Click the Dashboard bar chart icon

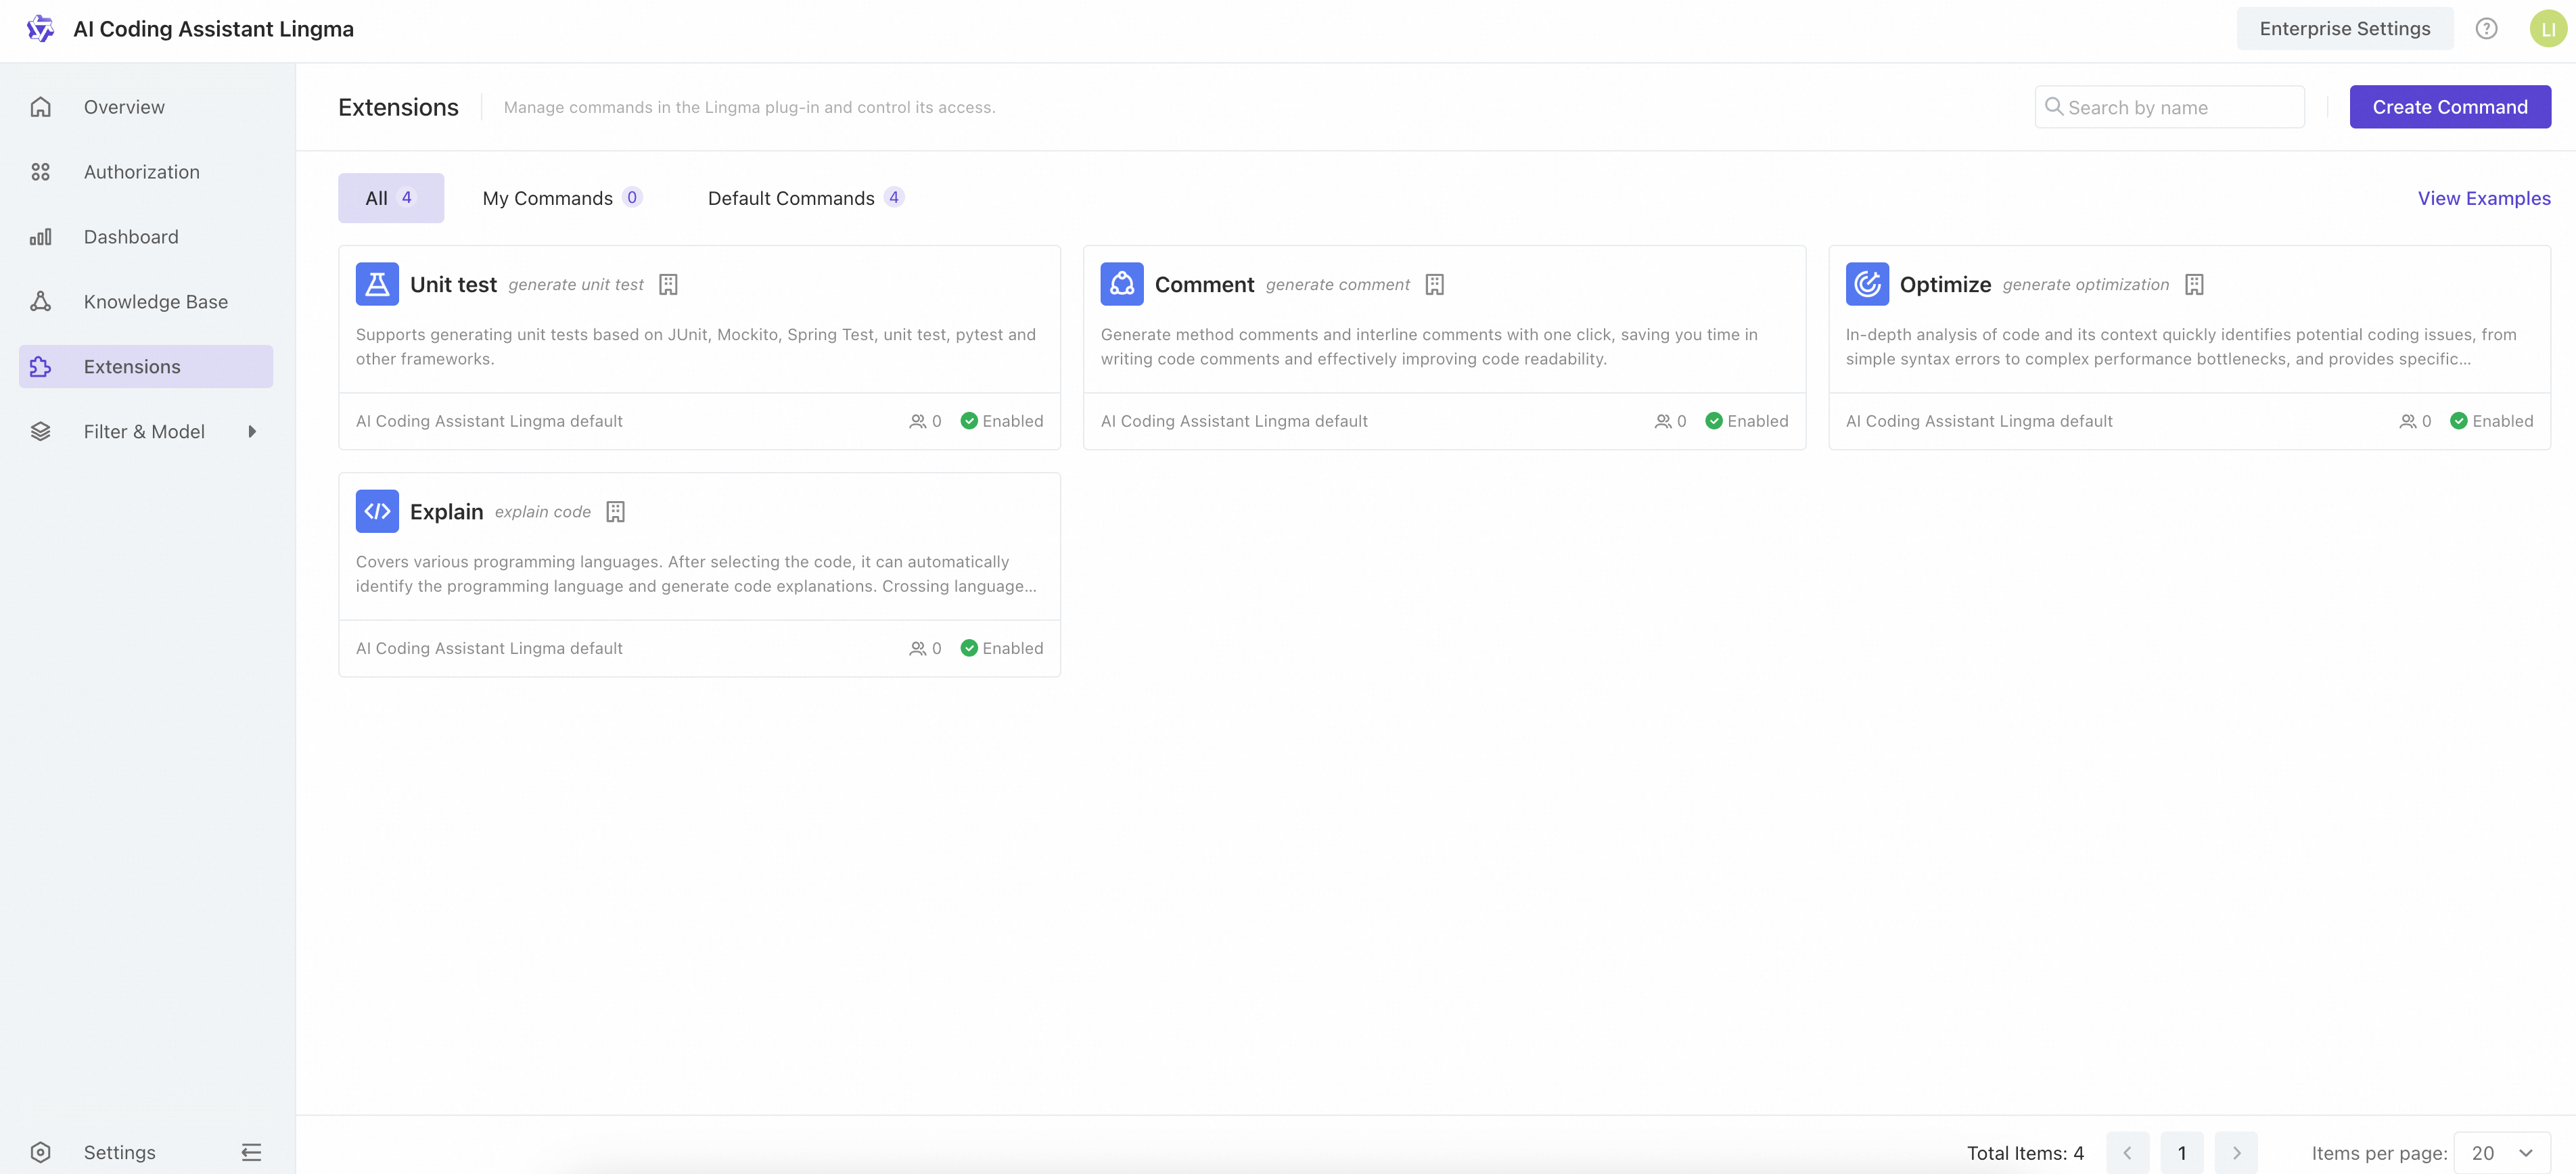pyautogui.click(x=40, y=237)
